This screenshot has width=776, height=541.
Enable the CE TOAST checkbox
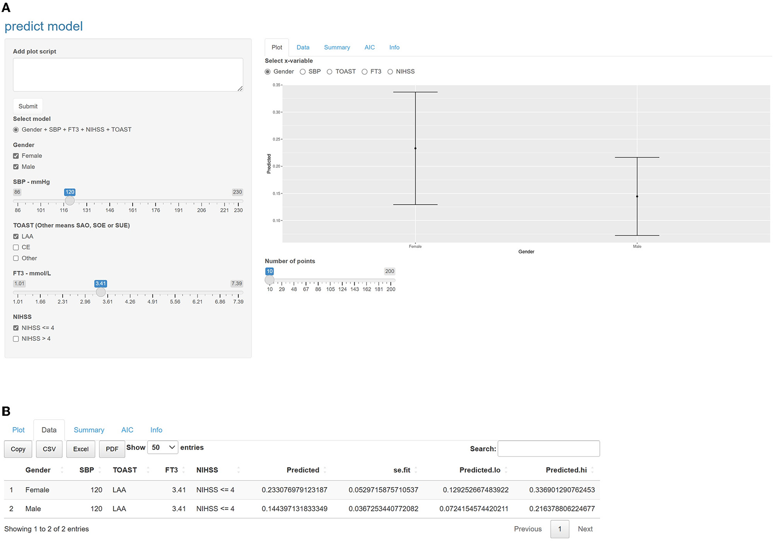click(16, 248)
